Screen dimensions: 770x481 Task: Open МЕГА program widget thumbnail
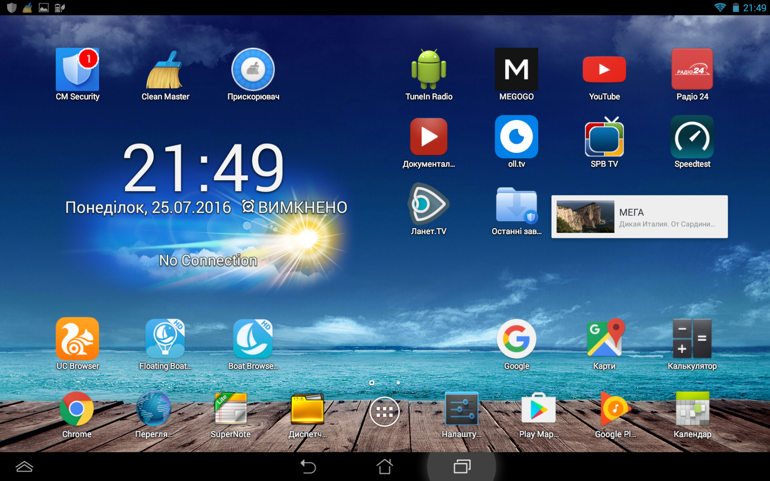coord(585,217)
